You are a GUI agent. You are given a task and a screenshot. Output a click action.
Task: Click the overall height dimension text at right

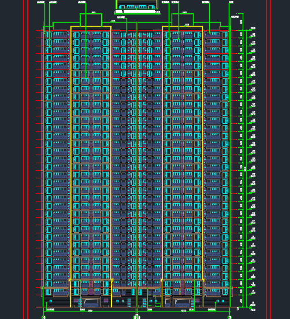[246, 169]
